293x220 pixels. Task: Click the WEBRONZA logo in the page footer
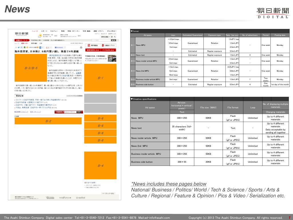[65, 198]
